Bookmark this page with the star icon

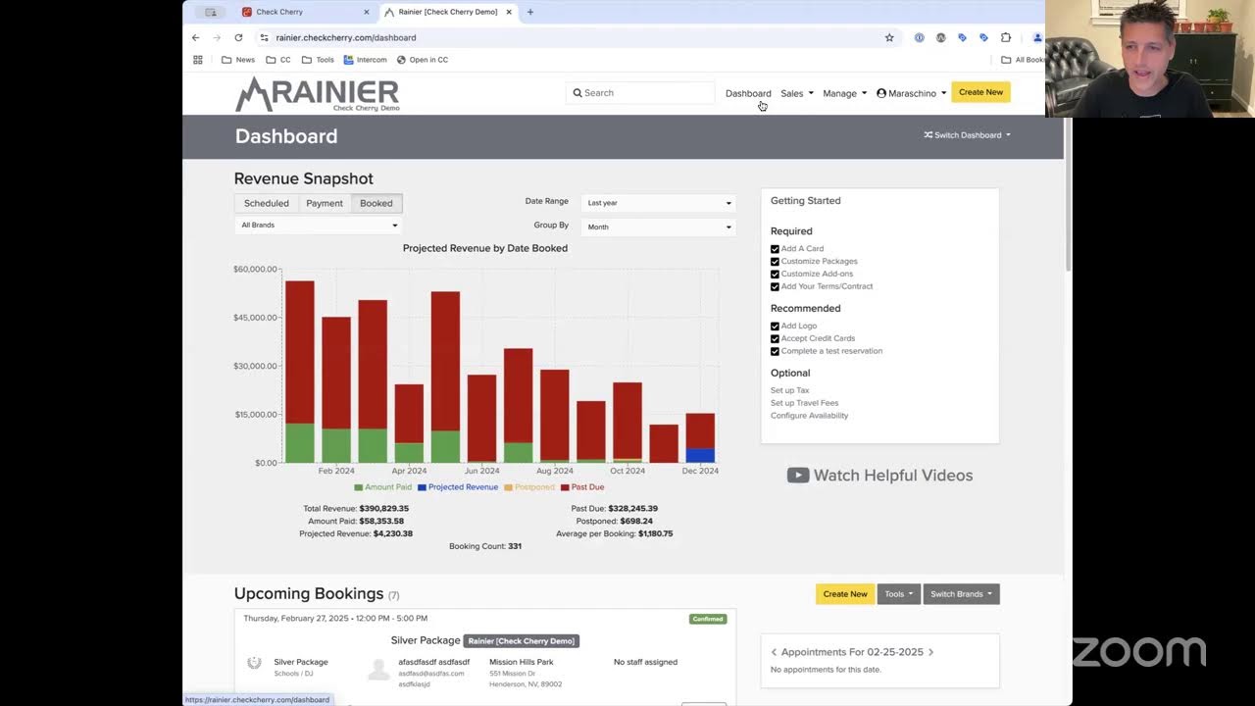click(x=889, y=37)
